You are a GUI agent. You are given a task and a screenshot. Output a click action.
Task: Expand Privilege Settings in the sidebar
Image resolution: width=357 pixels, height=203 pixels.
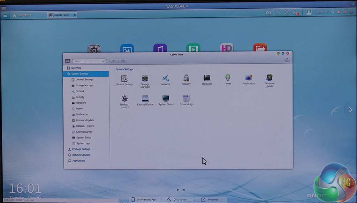coord(81,149)
